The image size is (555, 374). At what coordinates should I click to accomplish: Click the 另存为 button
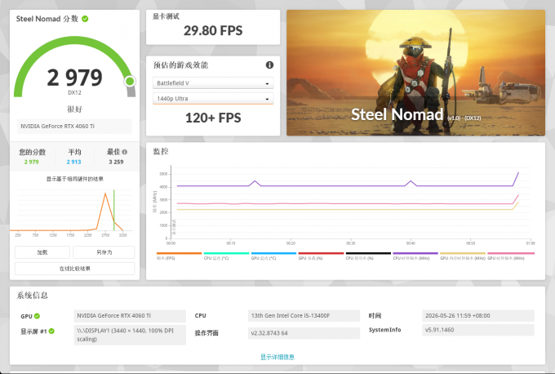tap(104, 252)
